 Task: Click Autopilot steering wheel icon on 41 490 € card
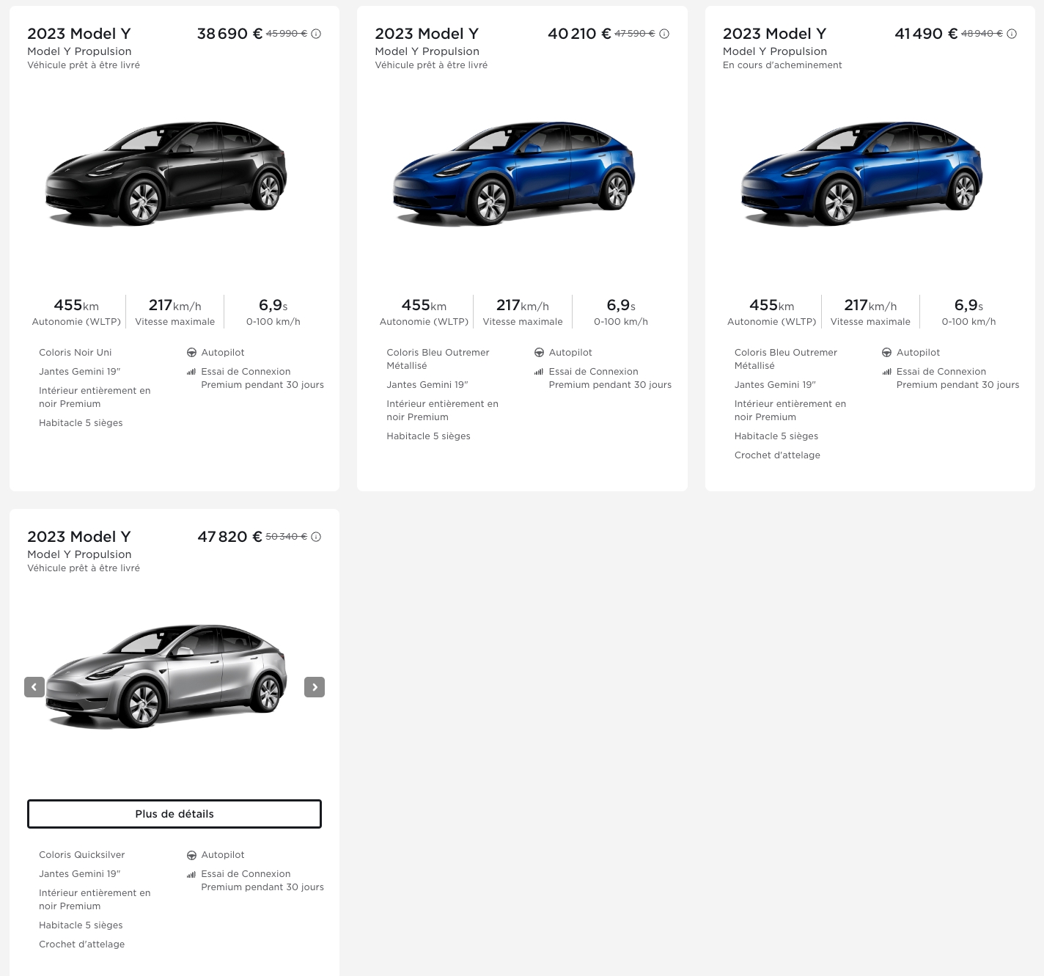click(x=886, y=353)
